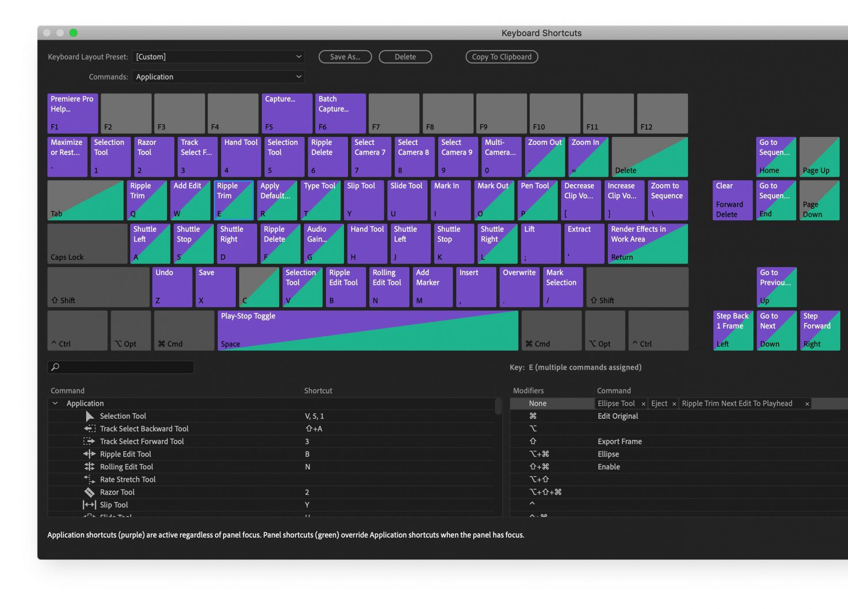Click the Selection Tool arrow icon in list
848x609 pixels.
coord(90,416)
